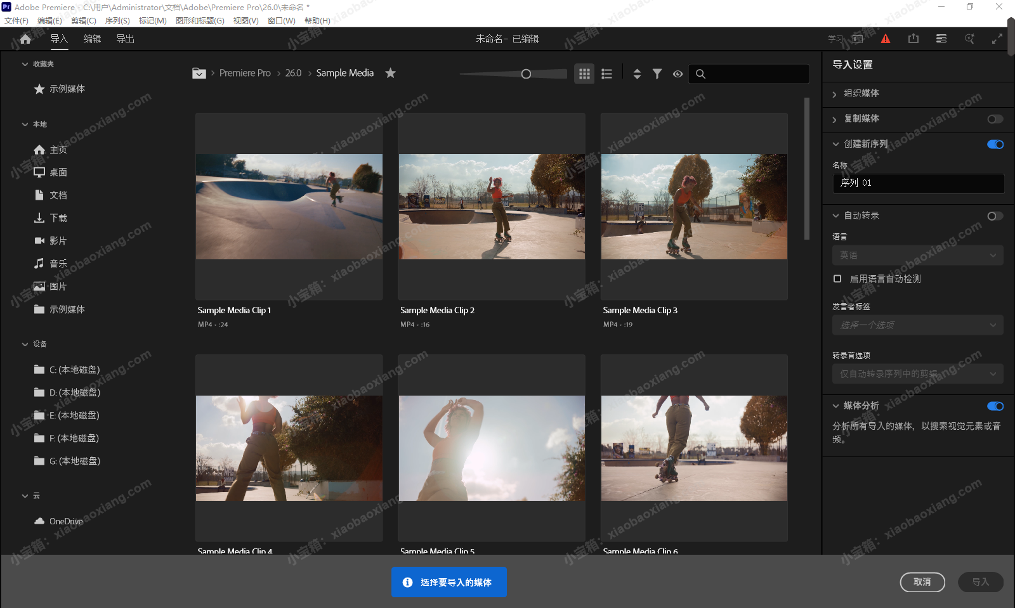The height and width of the screenshot is (608, 1015).
Task: Click Premiere Pro in breadcrumb path
Action: click(x=245, y=74)
